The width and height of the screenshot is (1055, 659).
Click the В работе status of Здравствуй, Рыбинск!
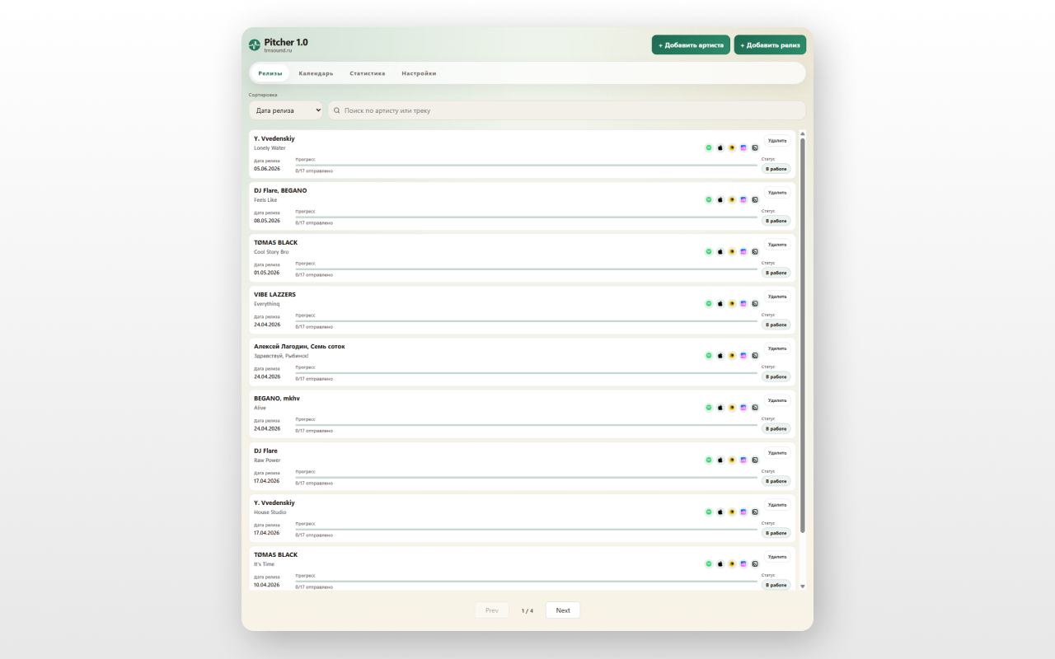(x=776, y=376)
